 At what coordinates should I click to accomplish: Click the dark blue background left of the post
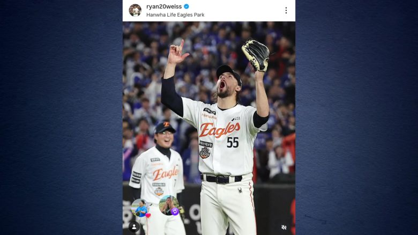[x=61, y=117]
